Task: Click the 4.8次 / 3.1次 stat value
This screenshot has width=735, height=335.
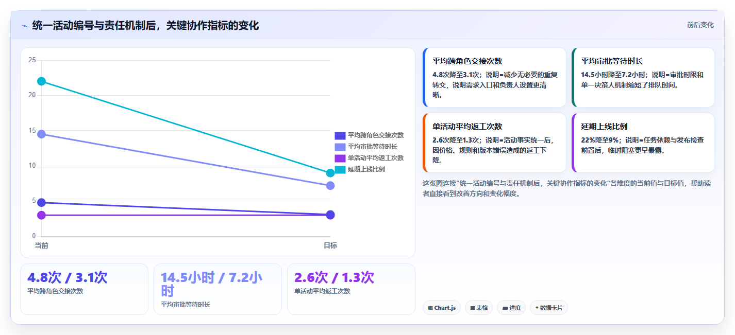Action: pos(68,277)
